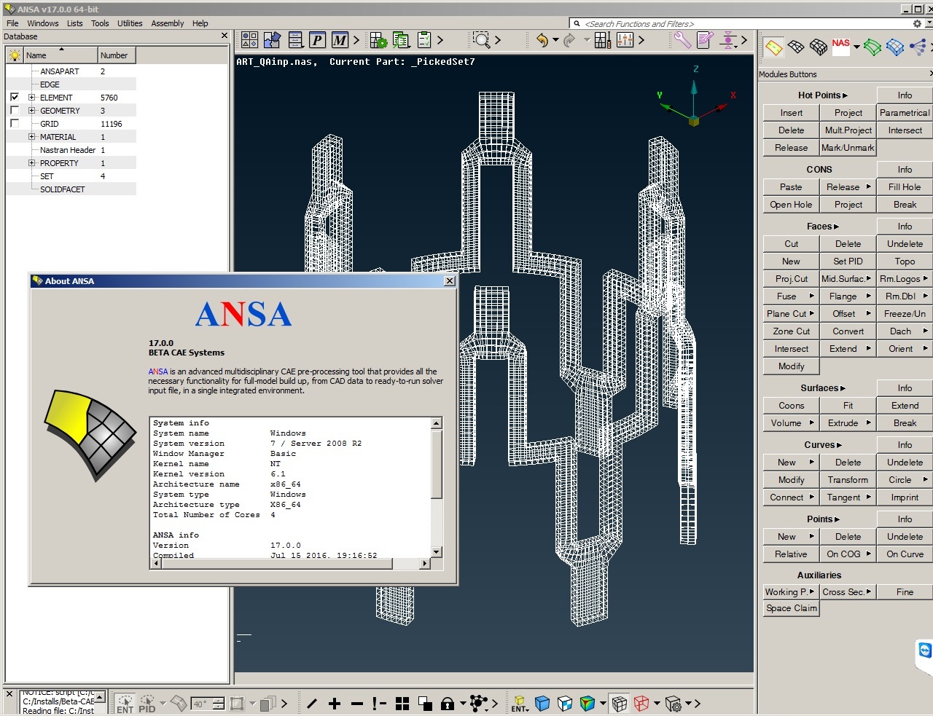This screenshot has height=716, width=933.
Task: Click the four-squares All icon in the bottom toolbar
Action: 402,704
